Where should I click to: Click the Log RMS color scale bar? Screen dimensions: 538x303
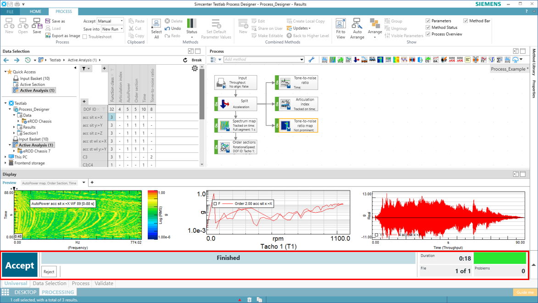click(x=153, y=215)
